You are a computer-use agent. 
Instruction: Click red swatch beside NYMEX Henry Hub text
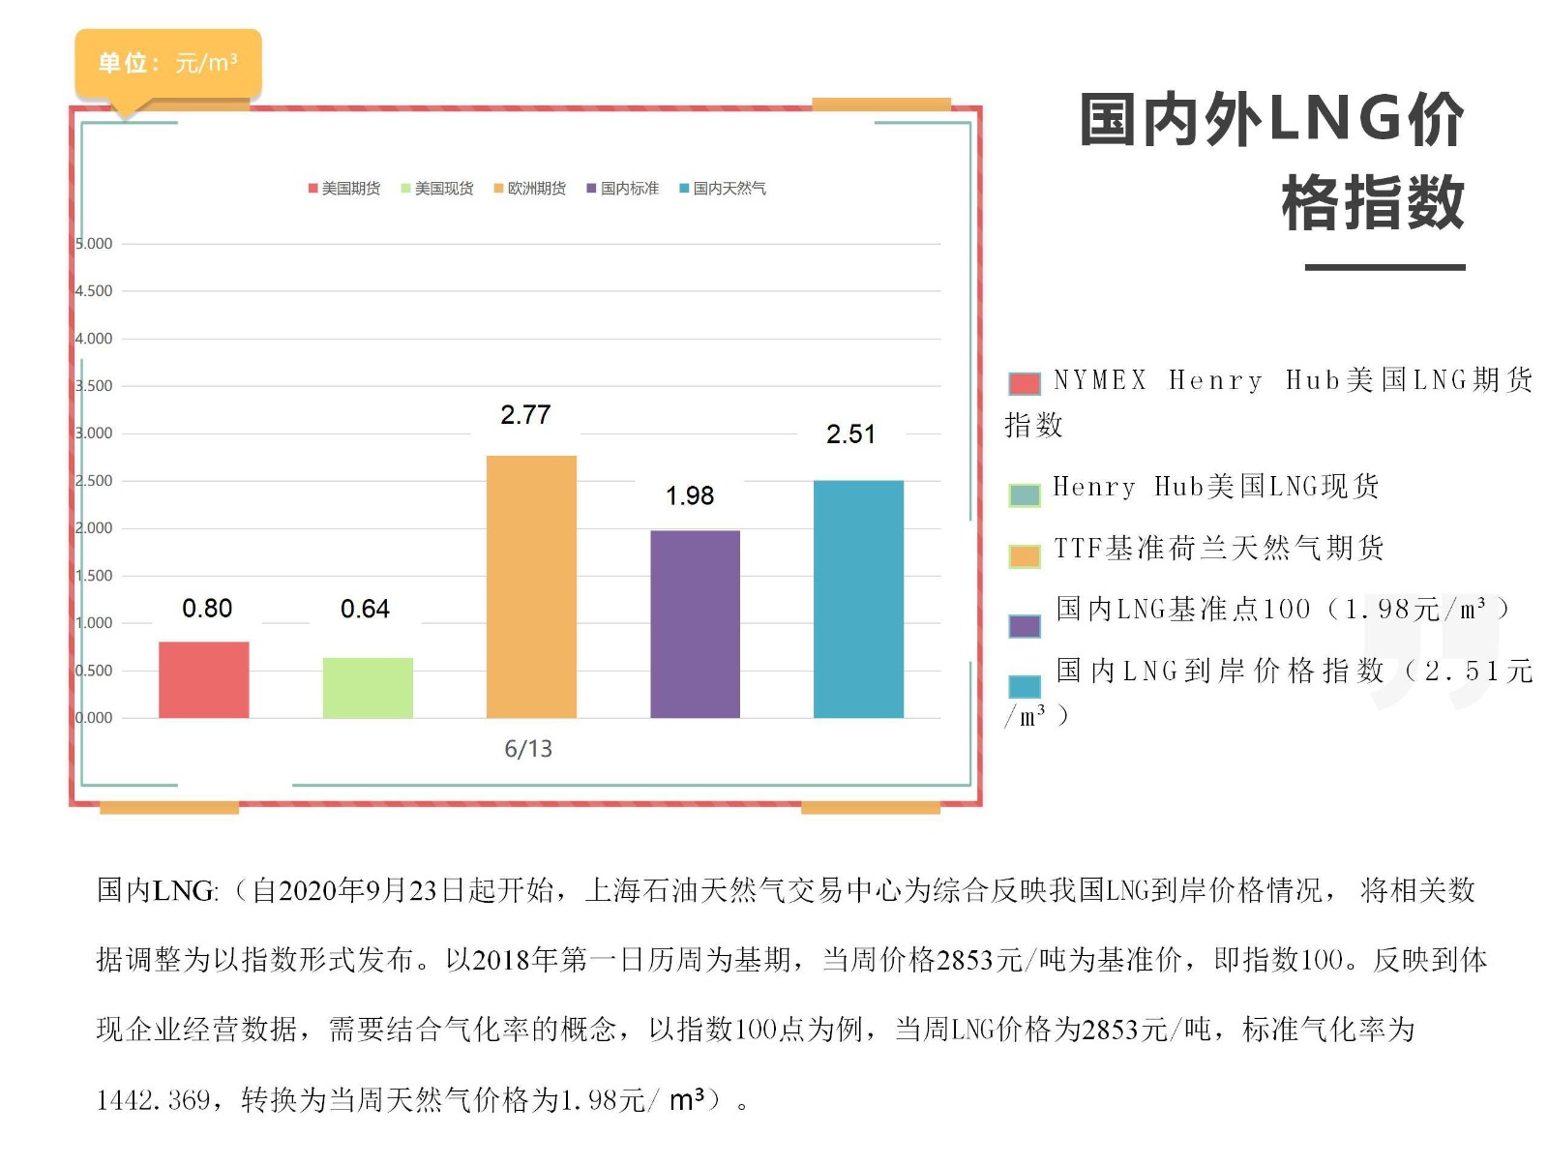coord(1025,383)
